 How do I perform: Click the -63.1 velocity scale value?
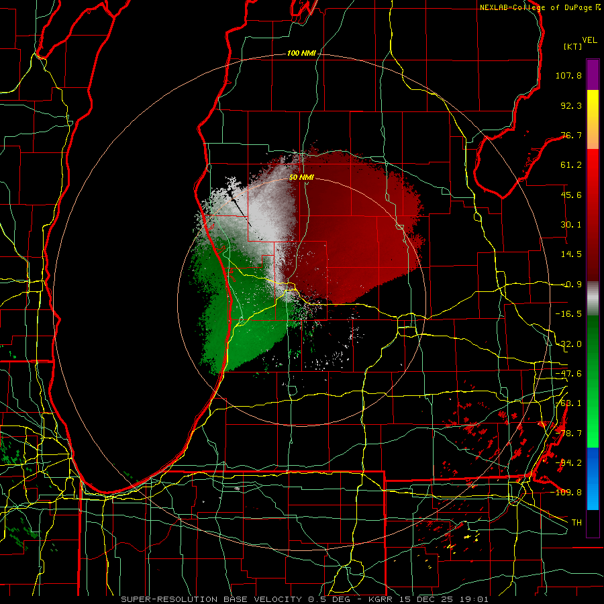(568, 403)
